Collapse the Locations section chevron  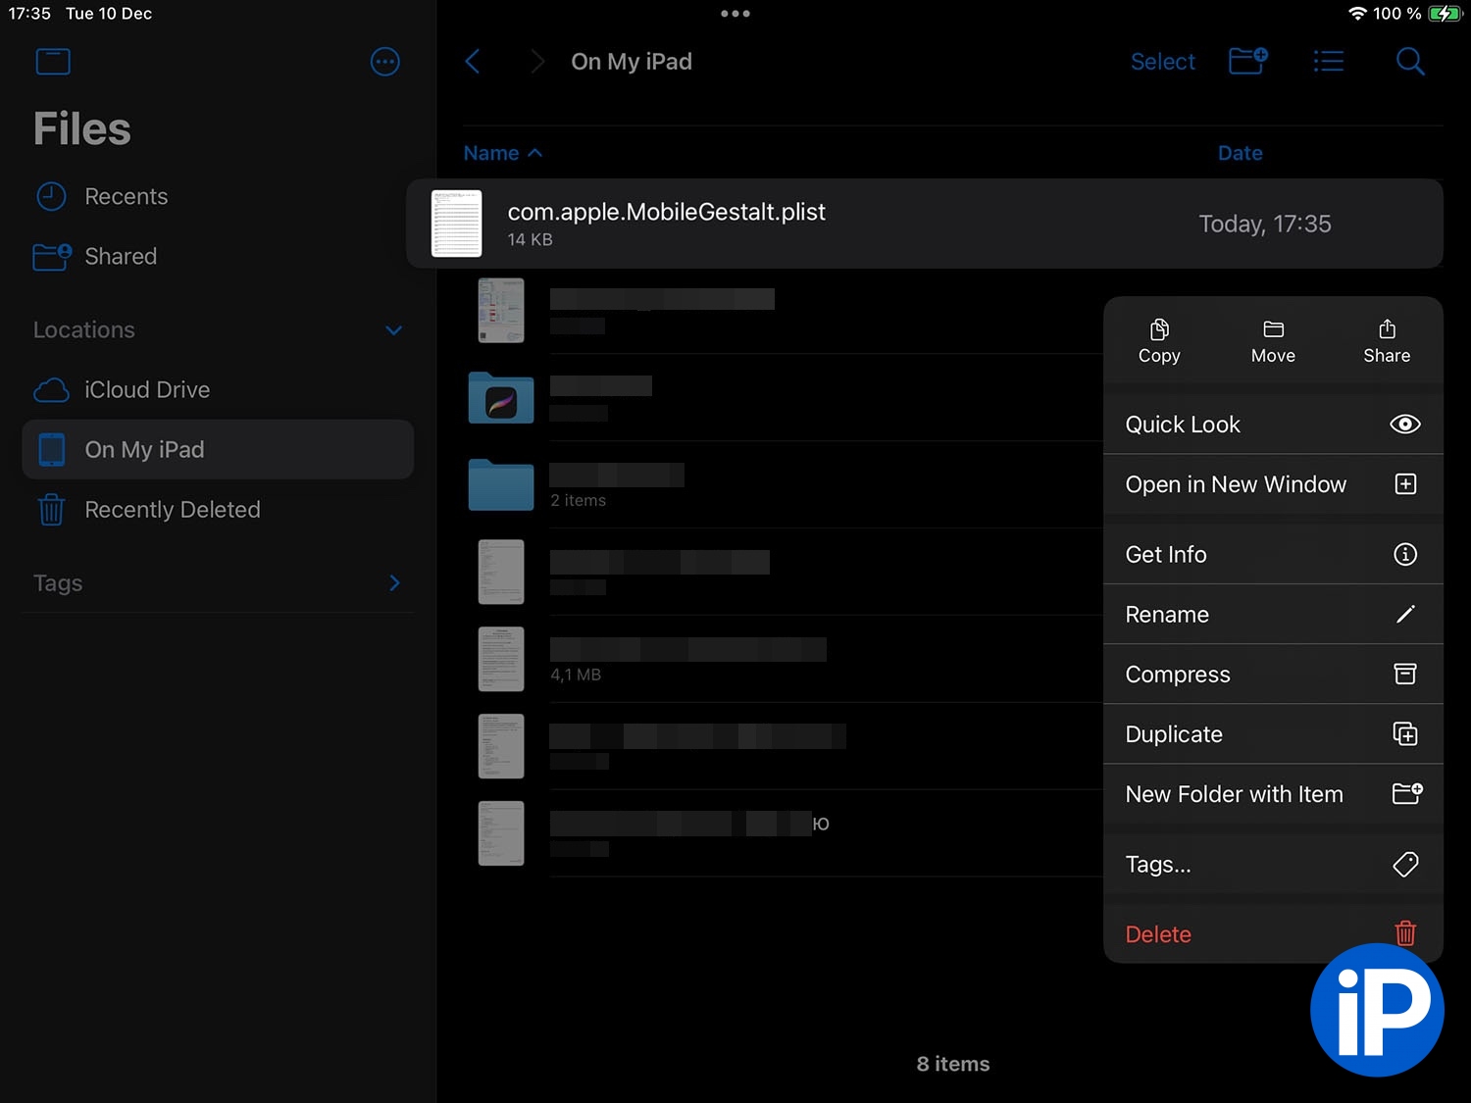click(394, 330)
